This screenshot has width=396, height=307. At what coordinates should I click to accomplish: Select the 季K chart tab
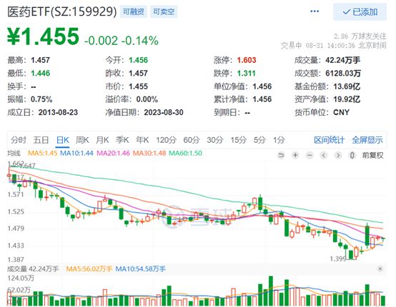click(122, 140)
